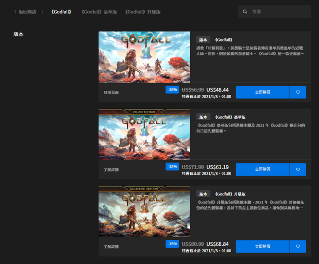Click the 豪華版 description text
The image size is (319, 264).
point(250,128)
